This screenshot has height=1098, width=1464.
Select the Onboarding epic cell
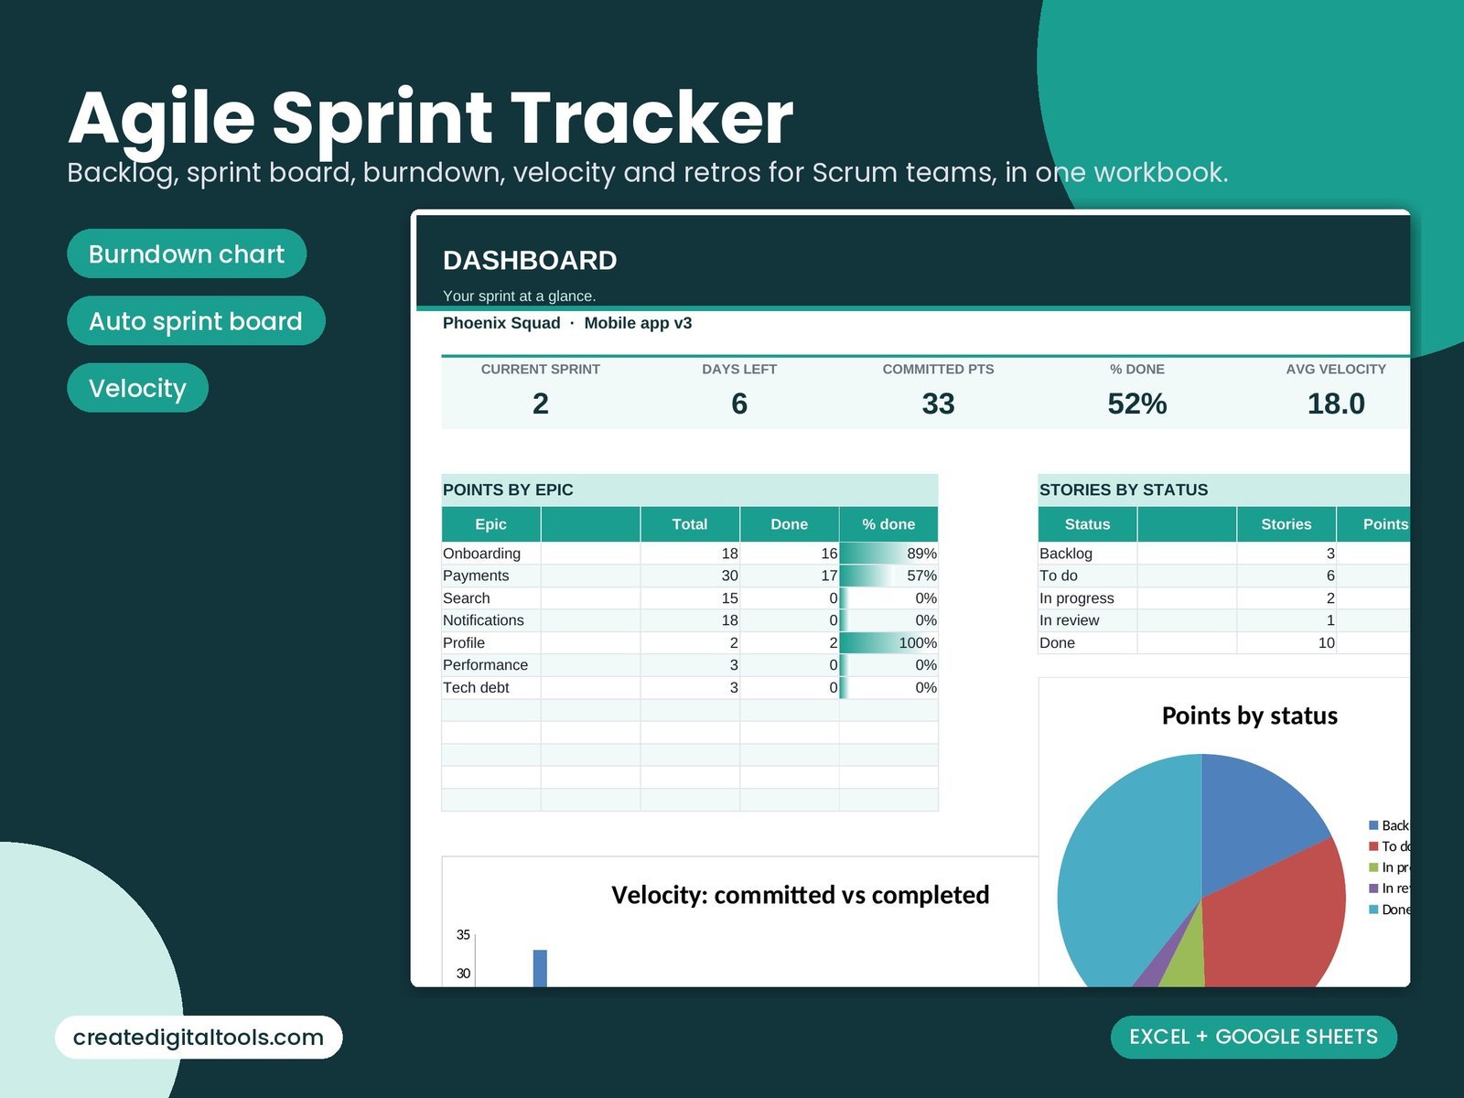pyautogui.click(x=490, y=554)
